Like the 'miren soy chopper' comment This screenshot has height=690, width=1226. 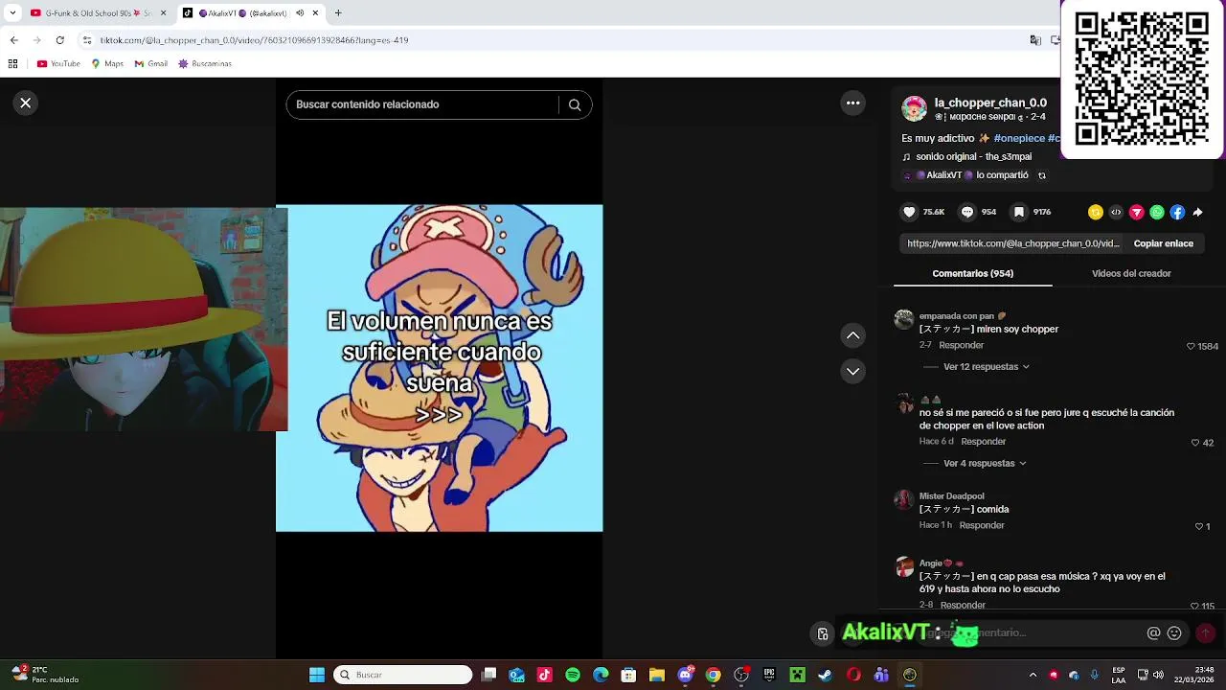pyautogui.click(x=1192, y=346)
